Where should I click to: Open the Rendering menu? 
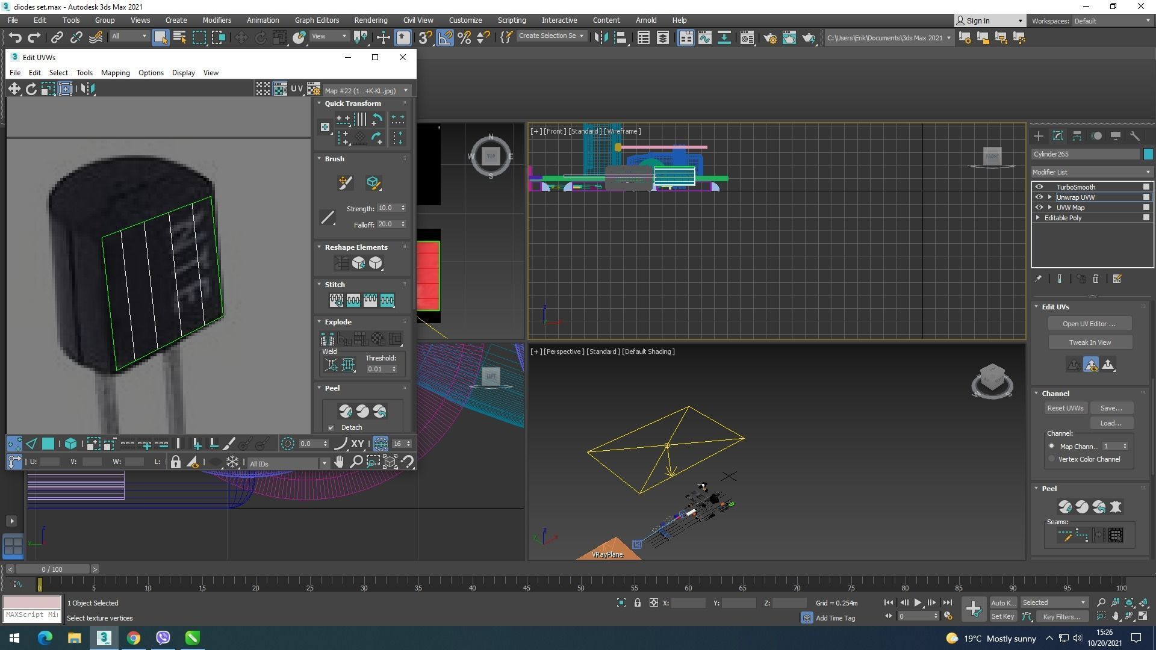370,20
